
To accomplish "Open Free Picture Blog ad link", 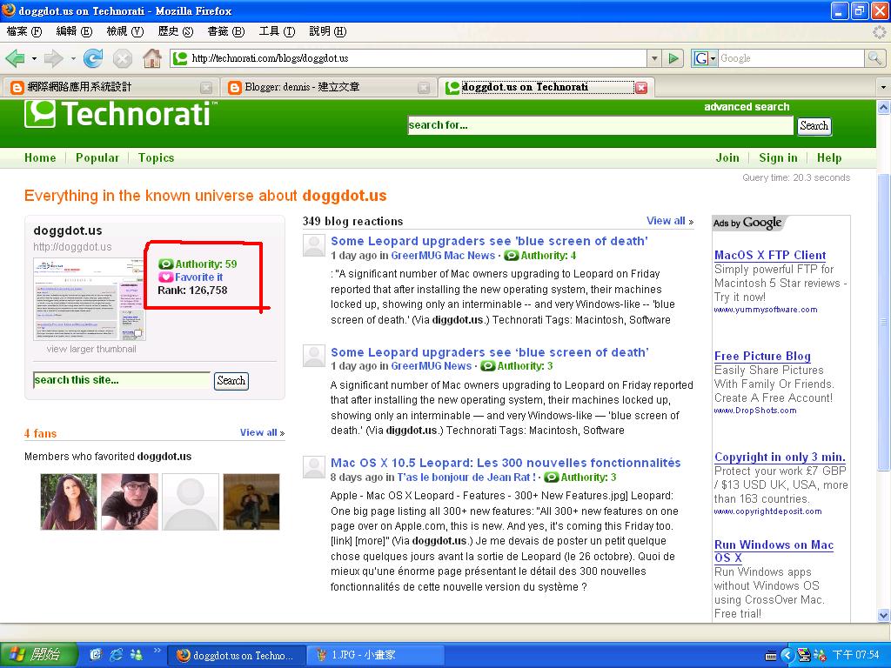I will click(x=762, y=356).
